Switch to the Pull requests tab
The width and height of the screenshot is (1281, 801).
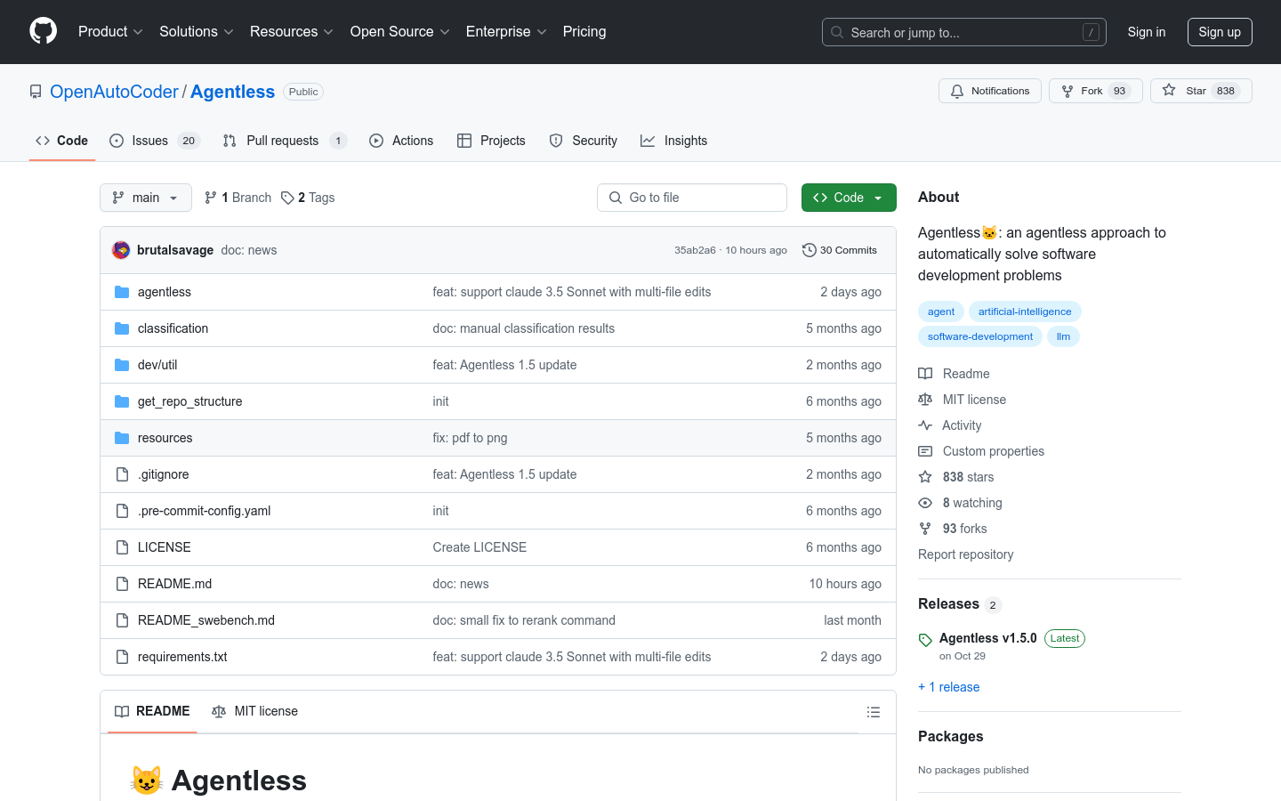click(x=284, y=141)
